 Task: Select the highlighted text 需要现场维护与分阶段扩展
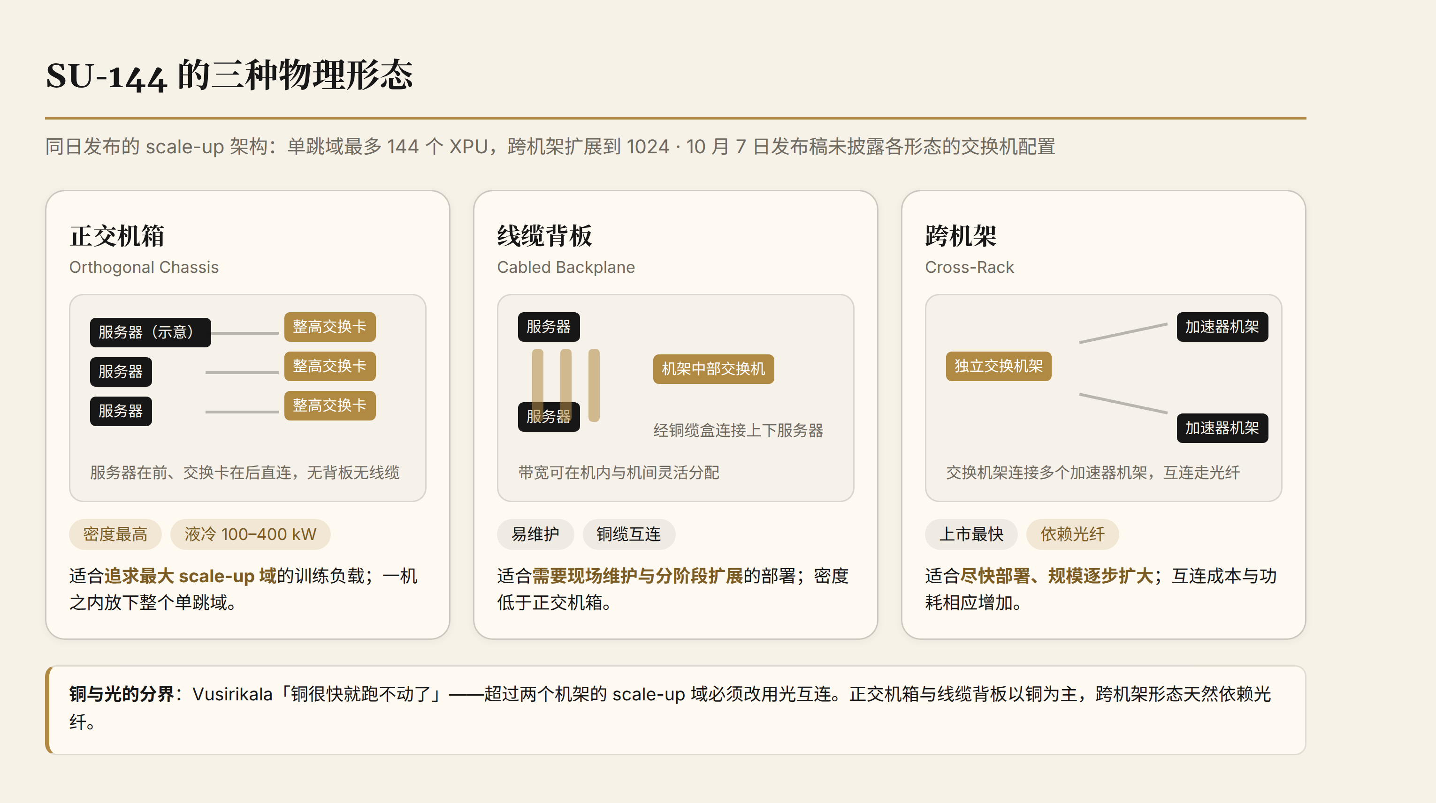tap(638, 576)
